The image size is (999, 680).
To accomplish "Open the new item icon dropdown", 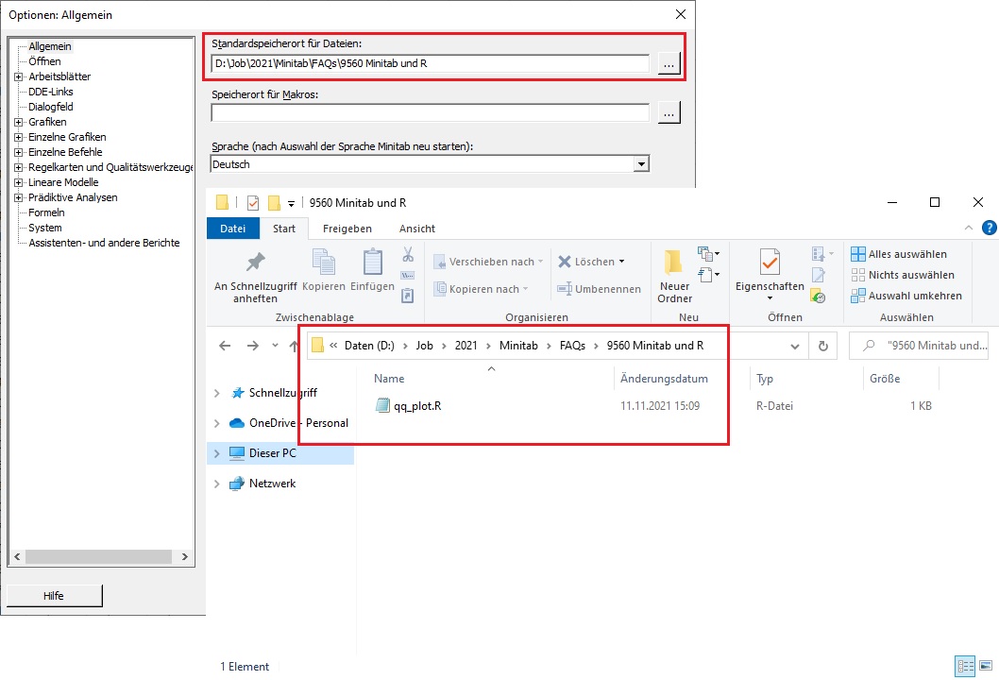I will [x=708, y=254].
